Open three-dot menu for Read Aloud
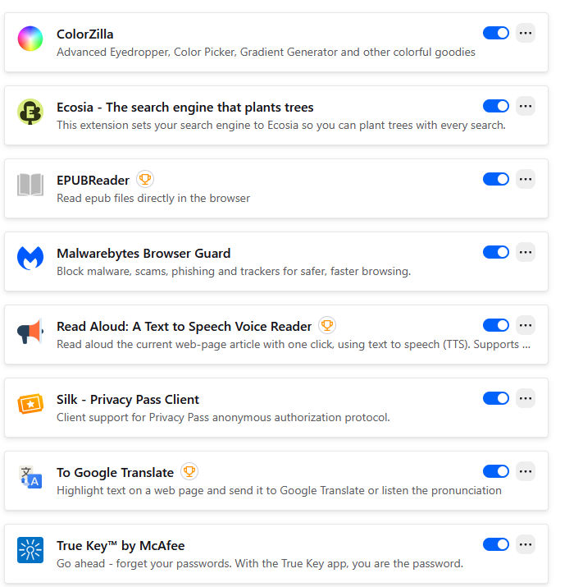The height and width of the screenshot is (587, 583). pos(526,325)
